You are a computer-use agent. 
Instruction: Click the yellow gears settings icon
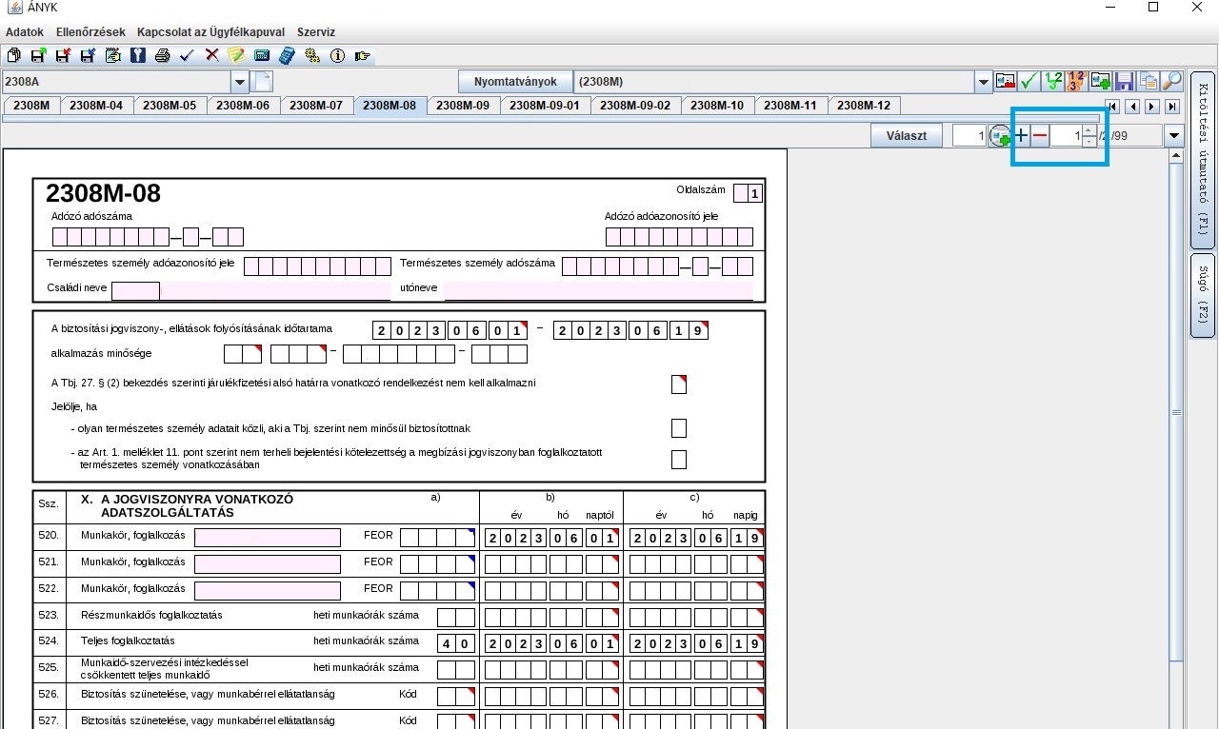pos(311,56)
